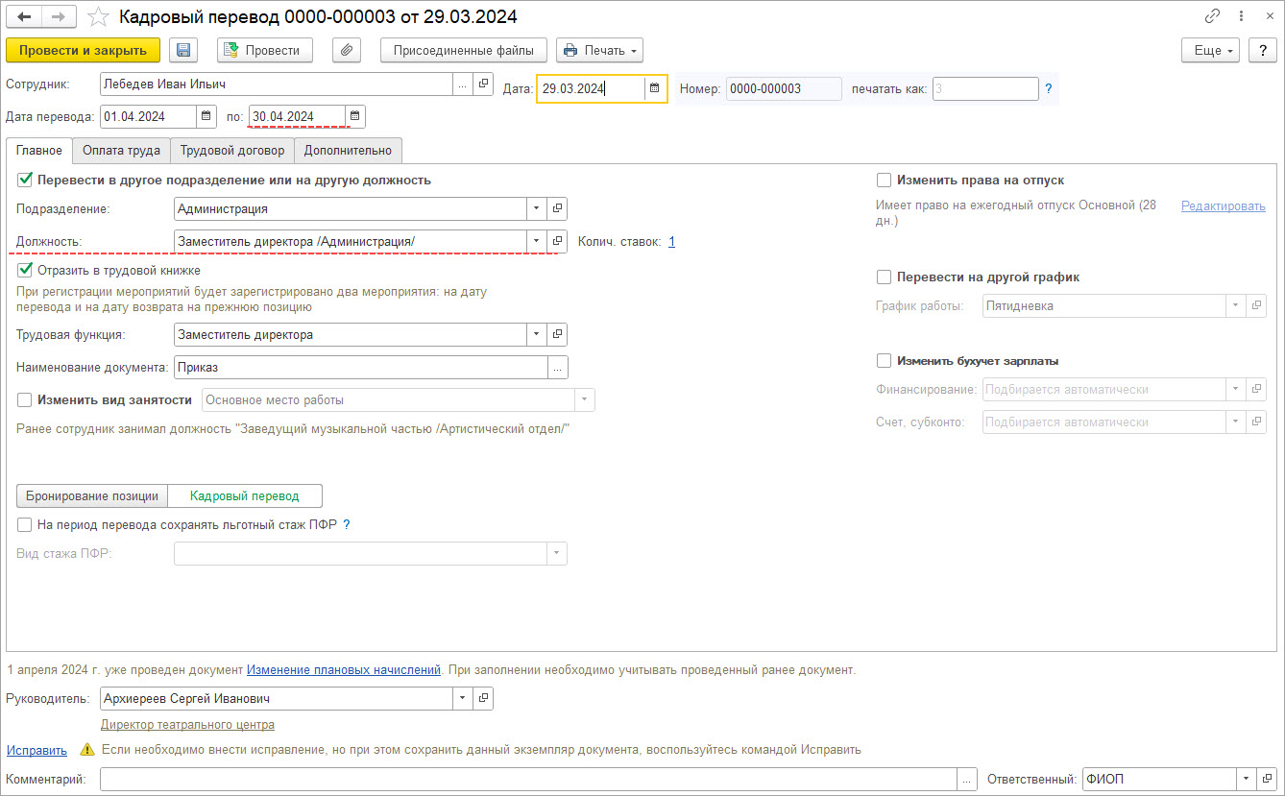Add document to favorites with the star icon

click(98, 16)
